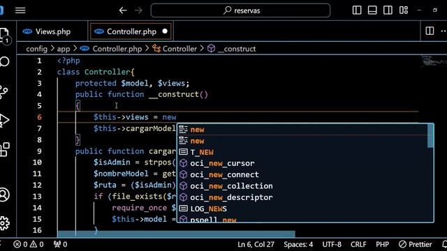Click '$isAdmin = strpos(' code on line 10
The image size is (447, 251).
(x=135, y=162)
